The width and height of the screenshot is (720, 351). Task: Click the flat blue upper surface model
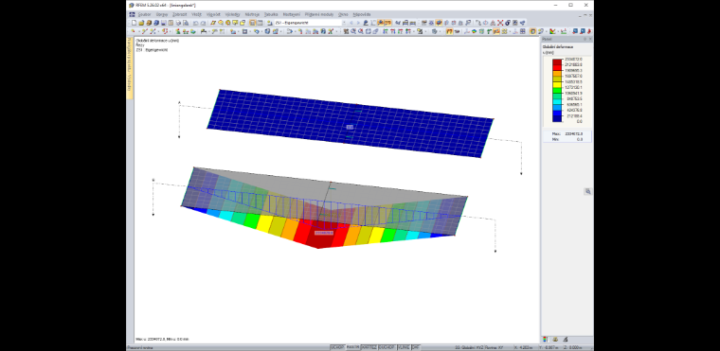[350, 123]
